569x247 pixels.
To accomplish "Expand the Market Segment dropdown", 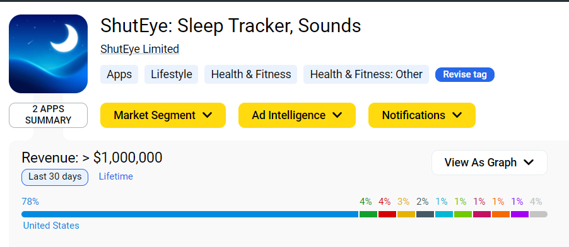I will (x=163, y=115).
